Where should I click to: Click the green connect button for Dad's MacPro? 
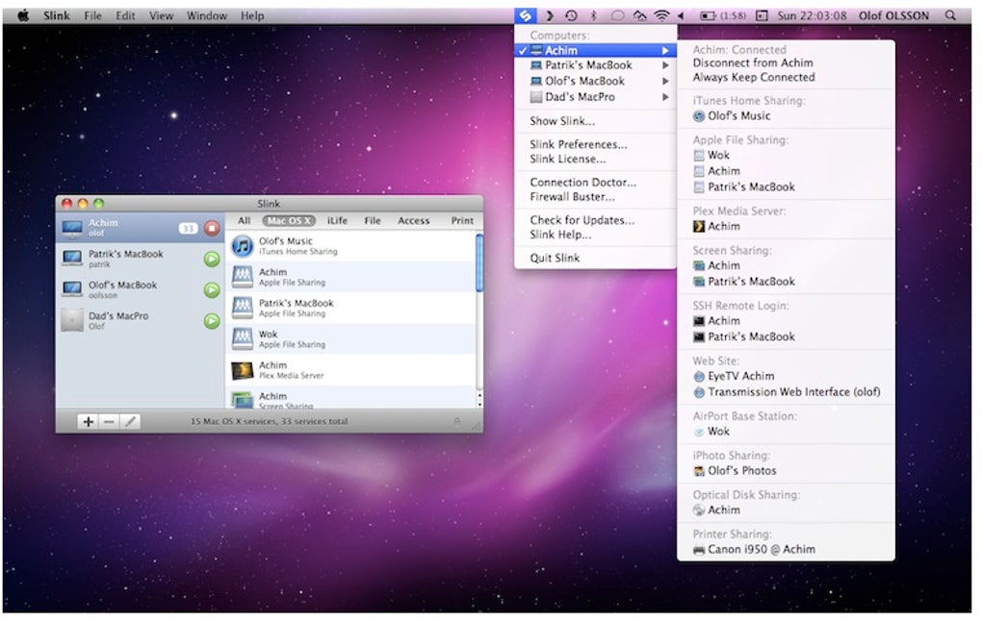coord(212,321)
